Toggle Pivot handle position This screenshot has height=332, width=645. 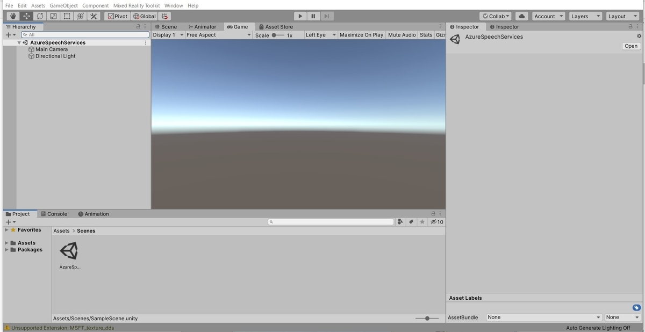pos(118,16)
